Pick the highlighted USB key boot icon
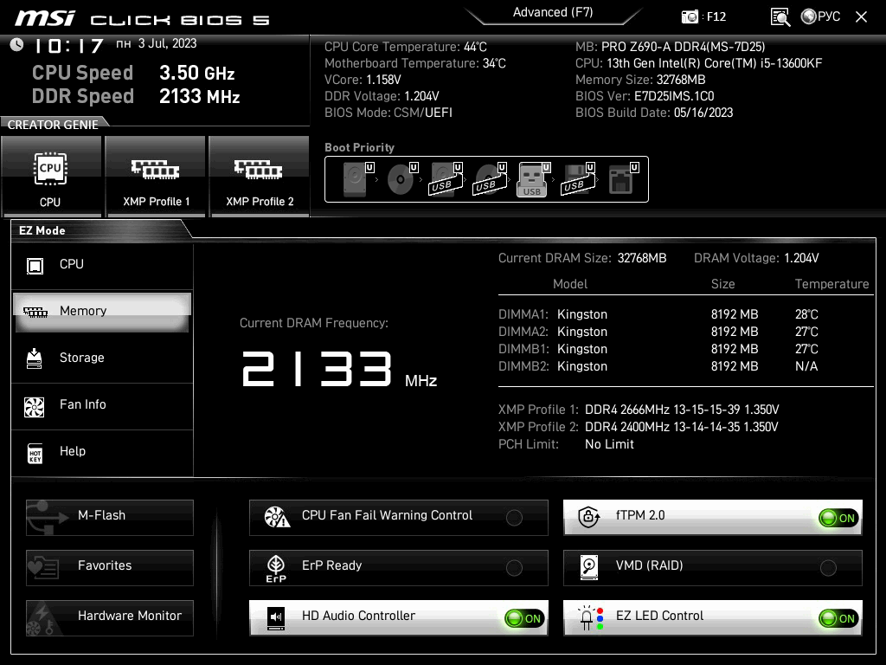The height and width of the screenshot is (665, 886). pos(532,179)
